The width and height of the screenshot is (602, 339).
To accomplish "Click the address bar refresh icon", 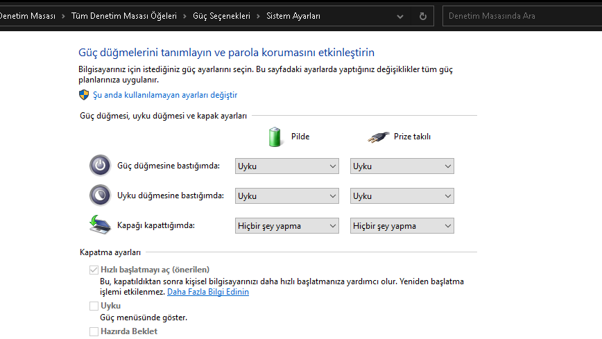I will click(423, 16).
